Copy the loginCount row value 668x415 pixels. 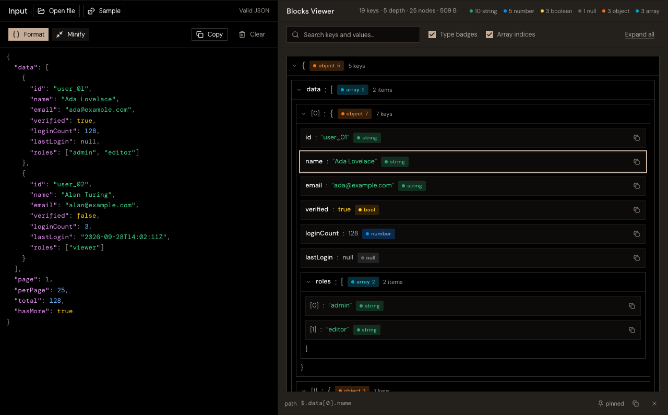[x=636, y=234]
